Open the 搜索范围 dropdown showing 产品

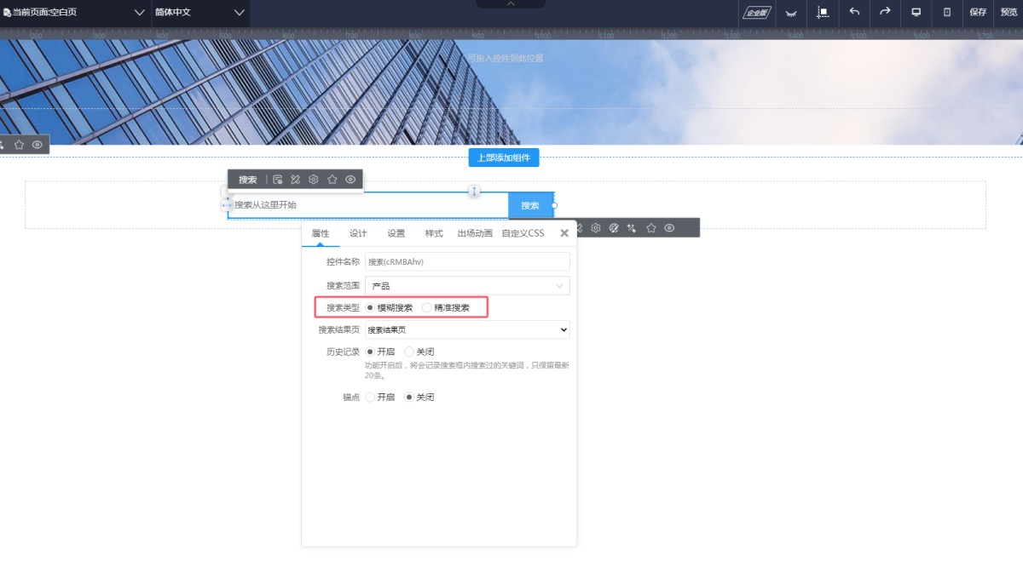pos(467,286)
